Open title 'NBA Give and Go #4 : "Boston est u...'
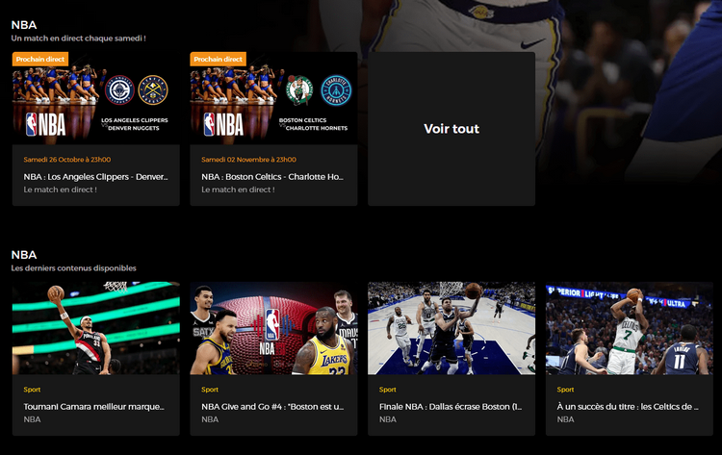722x455 pixels. click(x=272, y=407)
